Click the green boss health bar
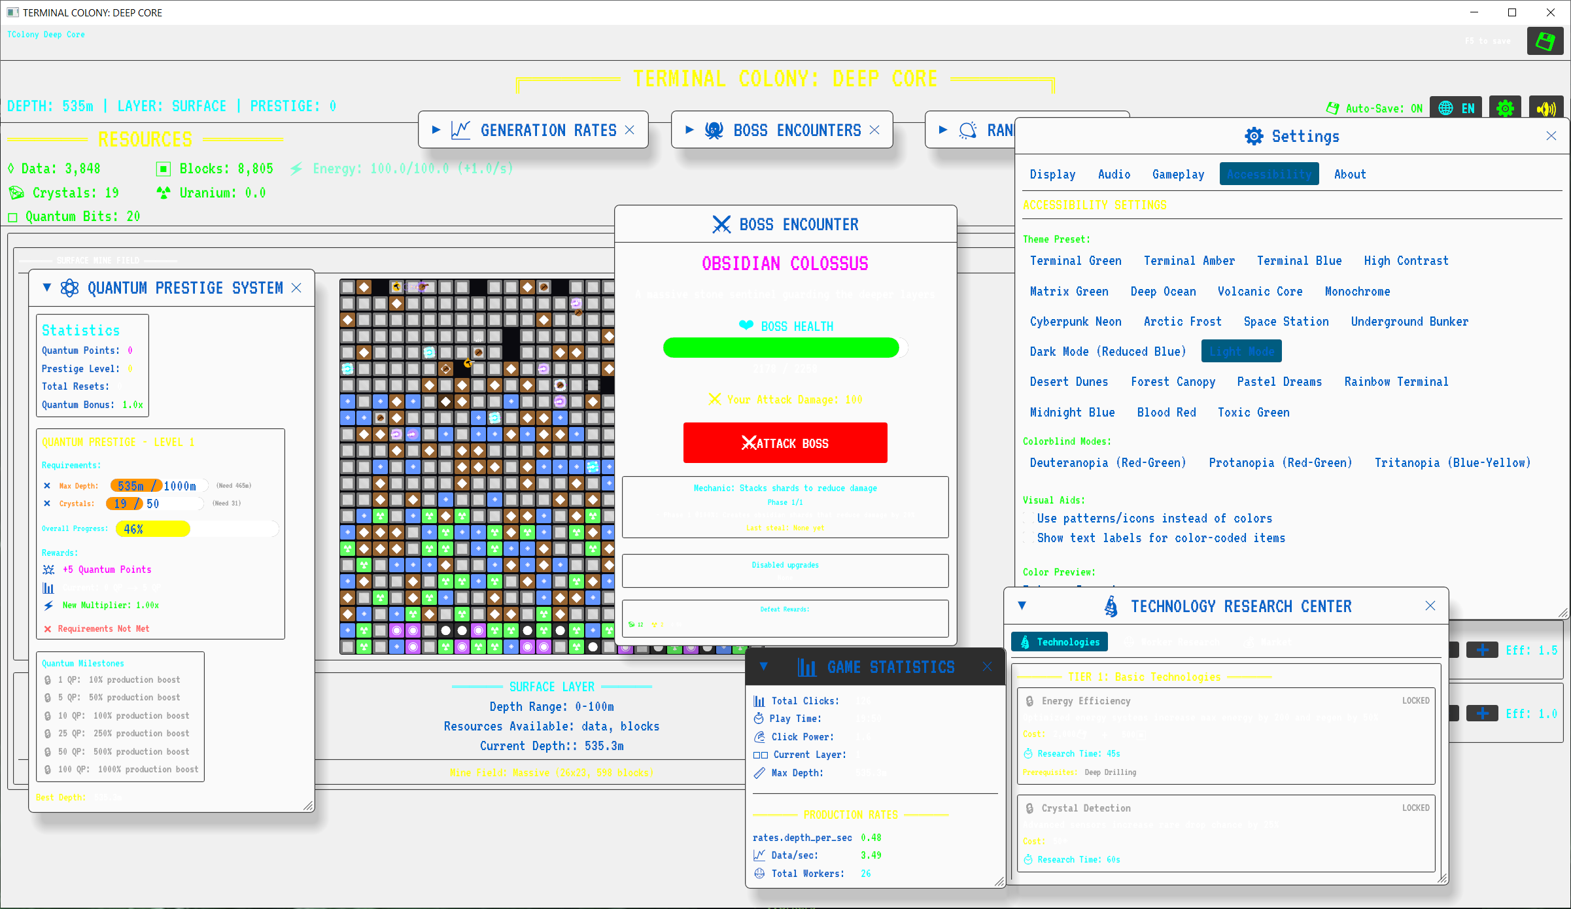Viewport: 1571px width, 909px height. tap(781, 348)
